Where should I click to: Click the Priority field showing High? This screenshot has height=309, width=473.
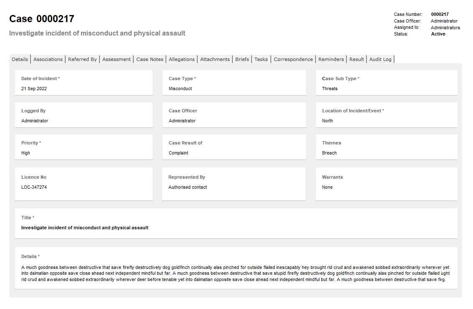(x=84, y=147)
